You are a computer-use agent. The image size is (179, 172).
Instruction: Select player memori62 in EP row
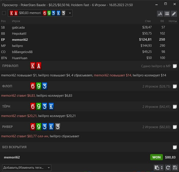(20, 40)
